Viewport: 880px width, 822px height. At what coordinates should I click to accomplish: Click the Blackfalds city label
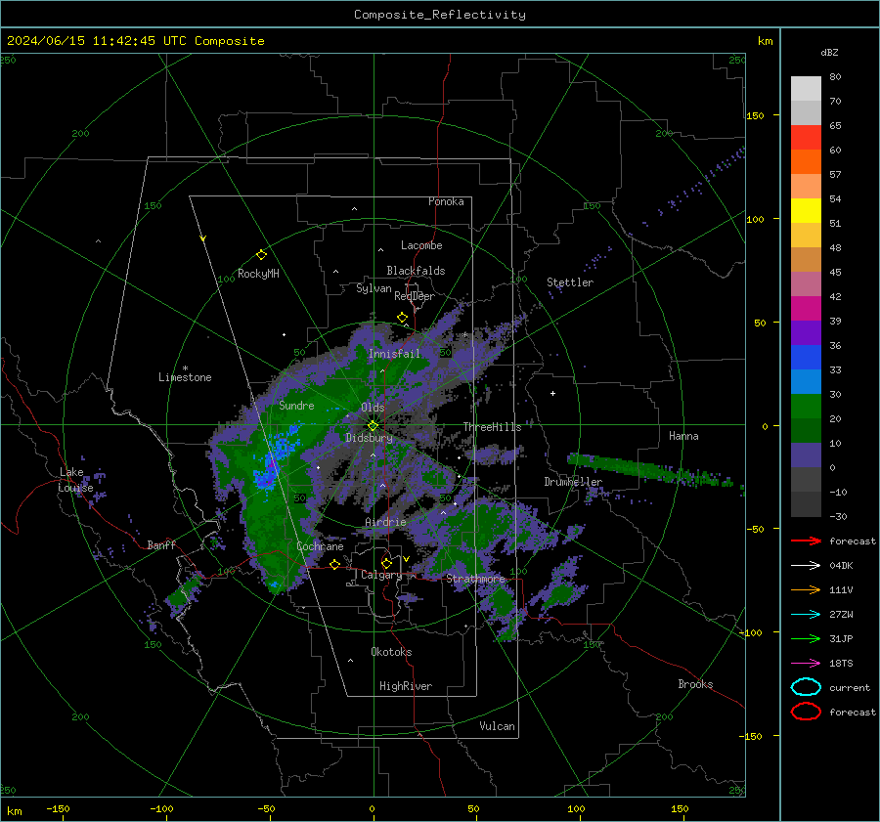[416, 271]
